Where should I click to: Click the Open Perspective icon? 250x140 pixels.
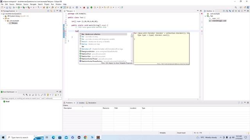coord(241,7)
